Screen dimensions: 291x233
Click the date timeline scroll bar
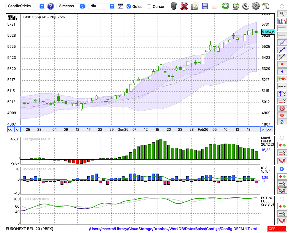pyautogui.click(x=140, y=129)
